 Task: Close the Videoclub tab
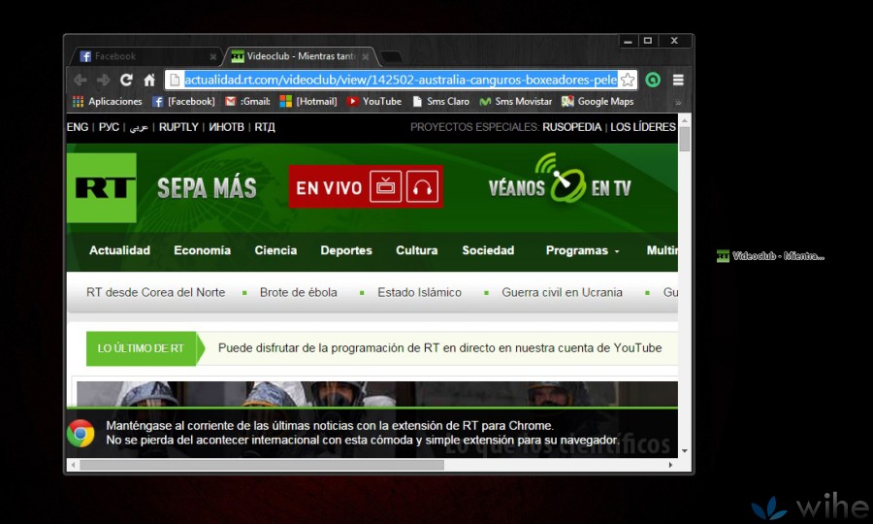[x=366, y=57]
